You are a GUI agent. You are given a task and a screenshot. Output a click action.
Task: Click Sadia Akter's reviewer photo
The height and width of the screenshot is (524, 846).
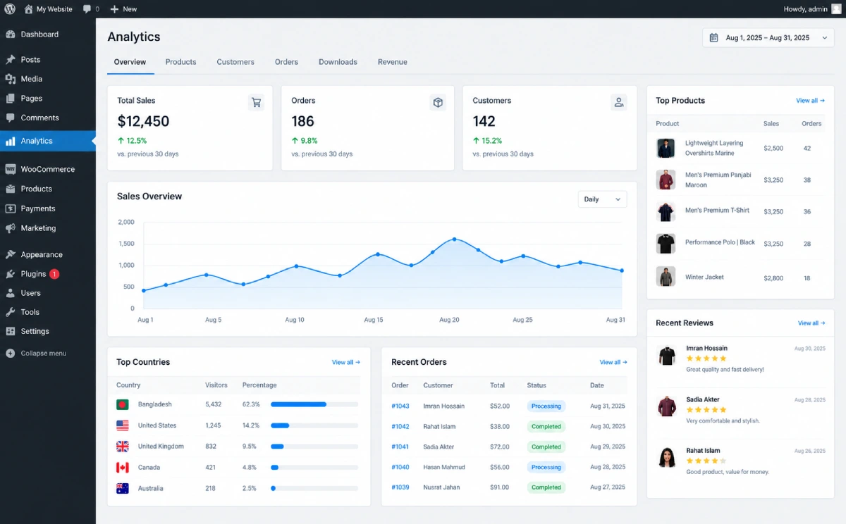coord(667,406)
